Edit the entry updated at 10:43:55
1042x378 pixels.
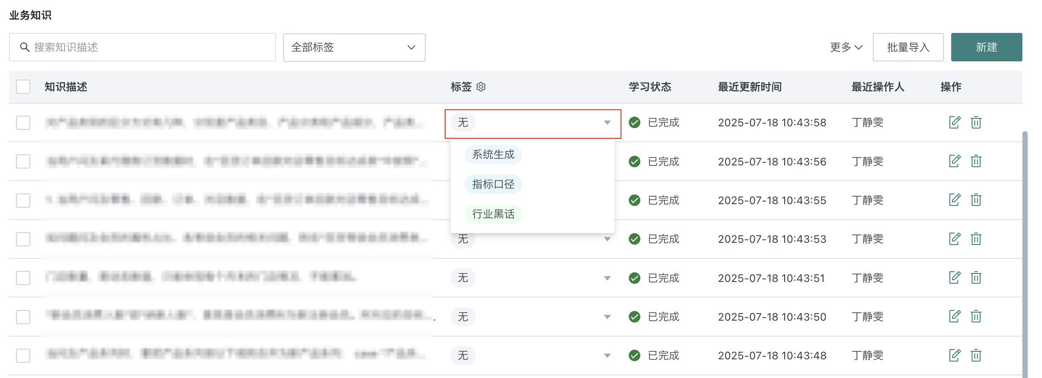coord(954,200)
